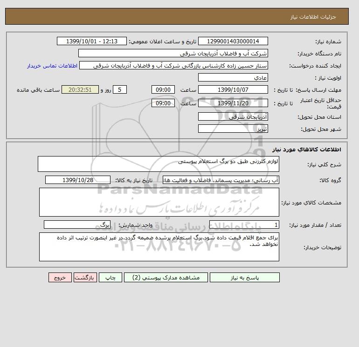Viewport: 359px width, 347px height.
Task: Click label تاریخ نیاز به کالا
Action: (134, 180)
